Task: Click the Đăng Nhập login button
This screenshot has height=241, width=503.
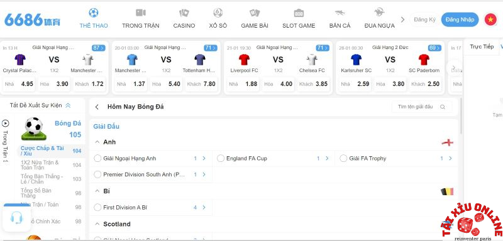Action: click(x=460, y=20)
